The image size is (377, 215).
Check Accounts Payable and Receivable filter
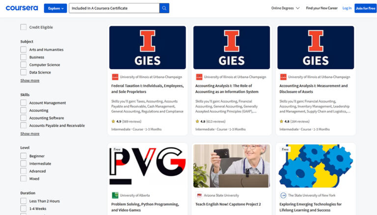[24, 125]
